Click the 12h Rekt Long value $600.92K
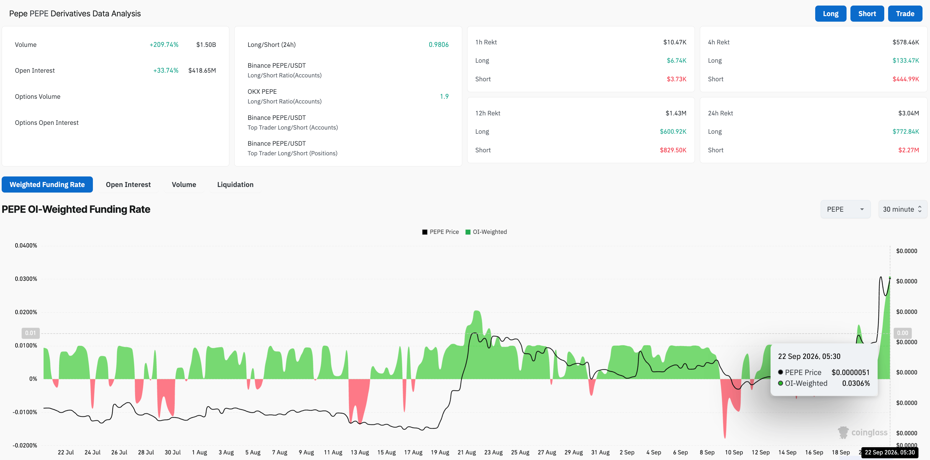The height and width of the screenshot is (460, 930). (673, 132)
